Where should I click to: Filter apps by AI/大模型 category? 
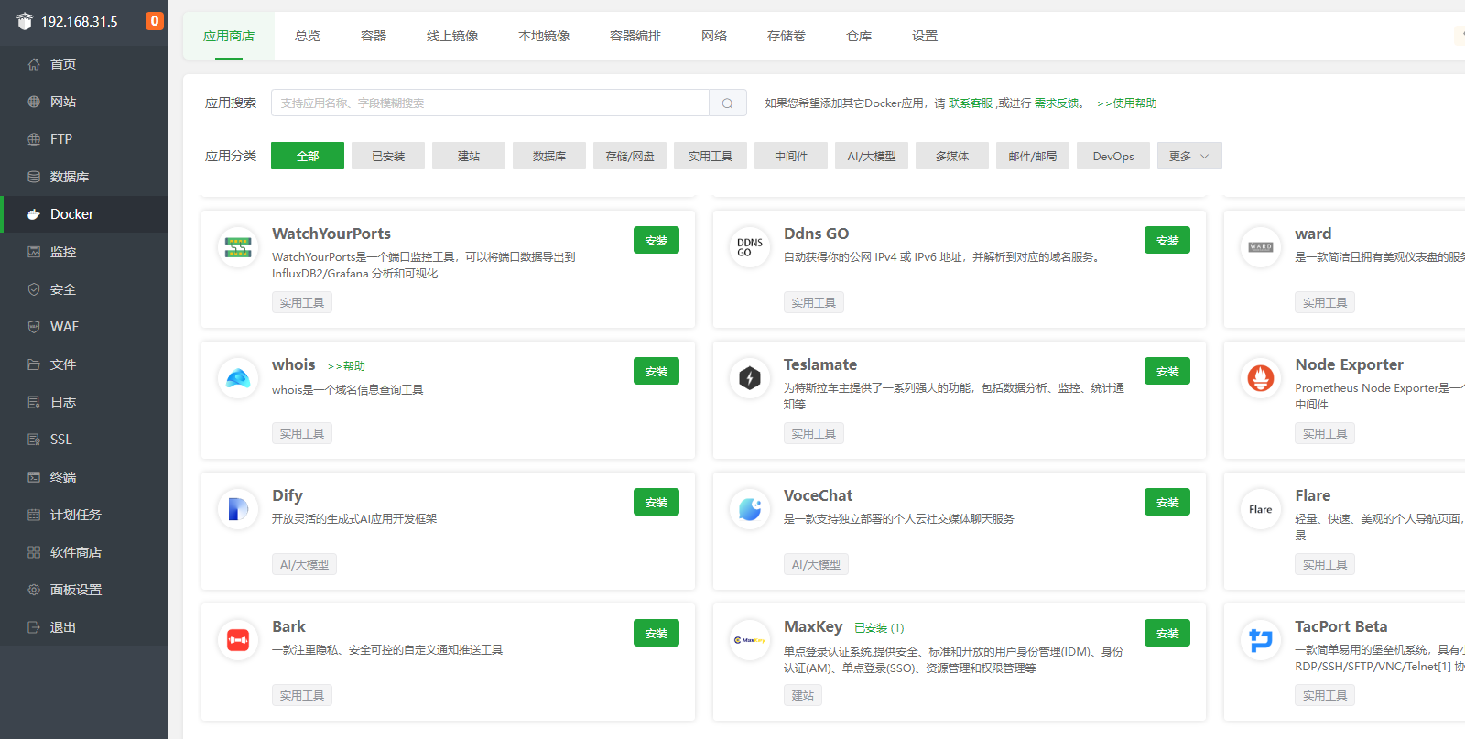tap(872, 157)
